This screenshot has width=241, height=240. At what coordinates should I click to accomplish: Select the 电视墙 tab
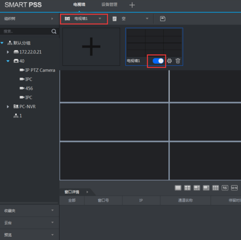[79, 5]
